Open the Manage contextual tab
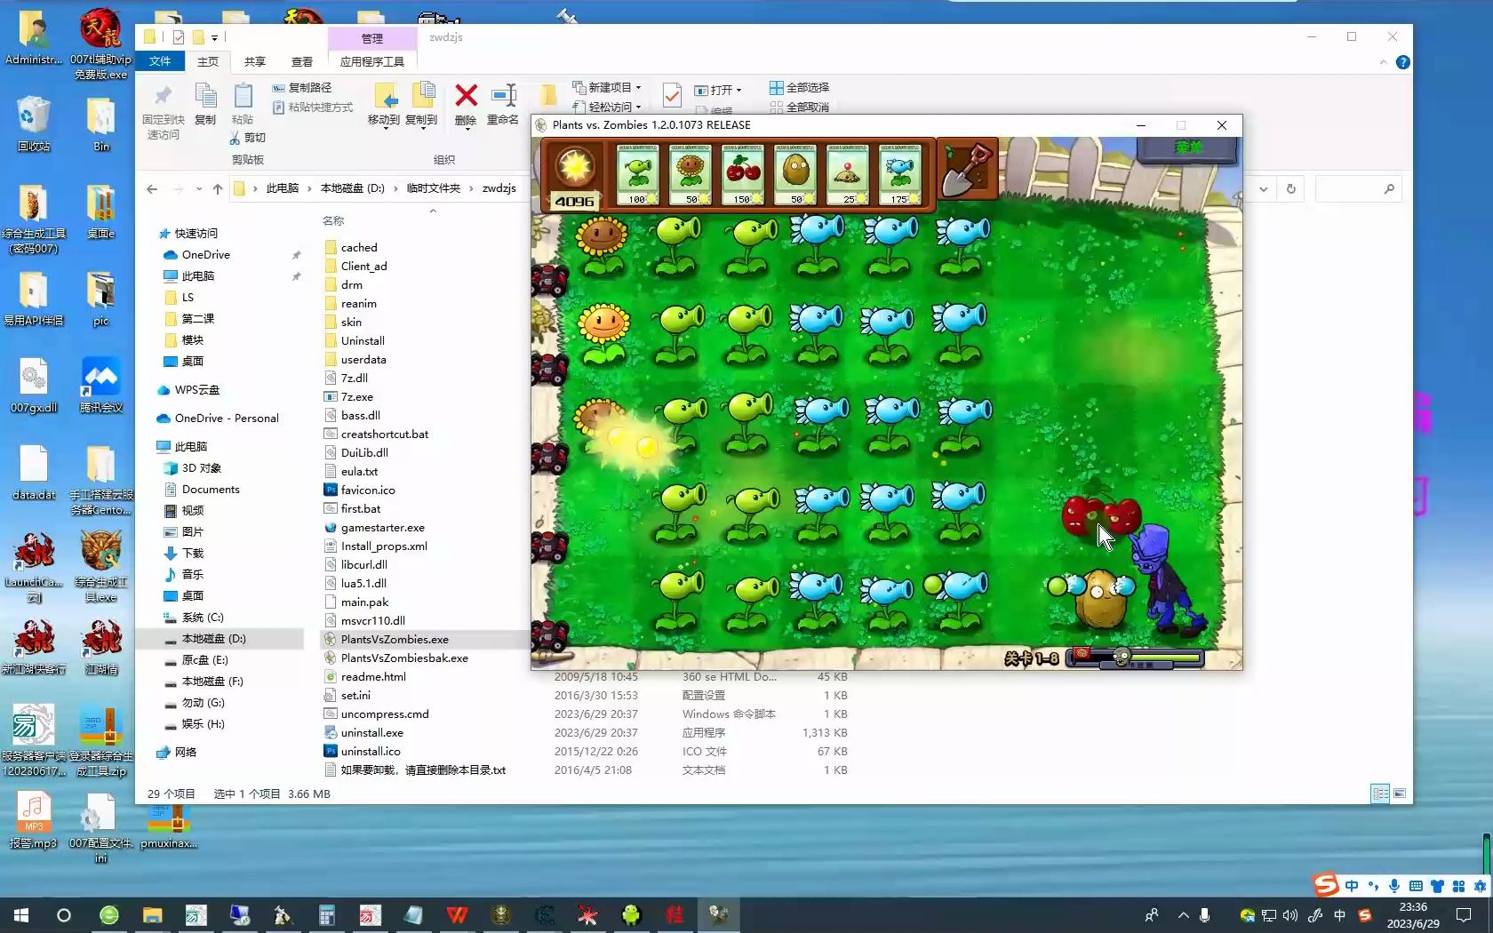 coord(371,38)
